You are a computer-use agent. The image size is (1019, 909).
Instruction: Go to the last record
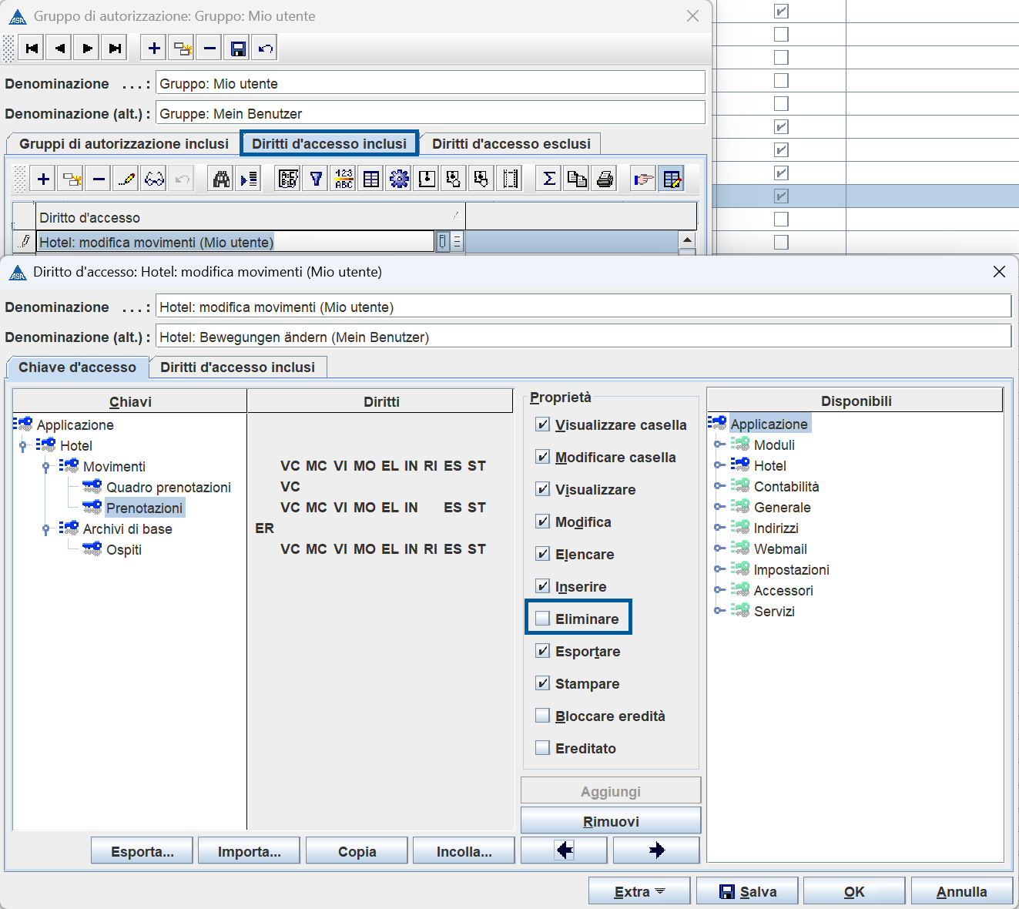(115, 49)
